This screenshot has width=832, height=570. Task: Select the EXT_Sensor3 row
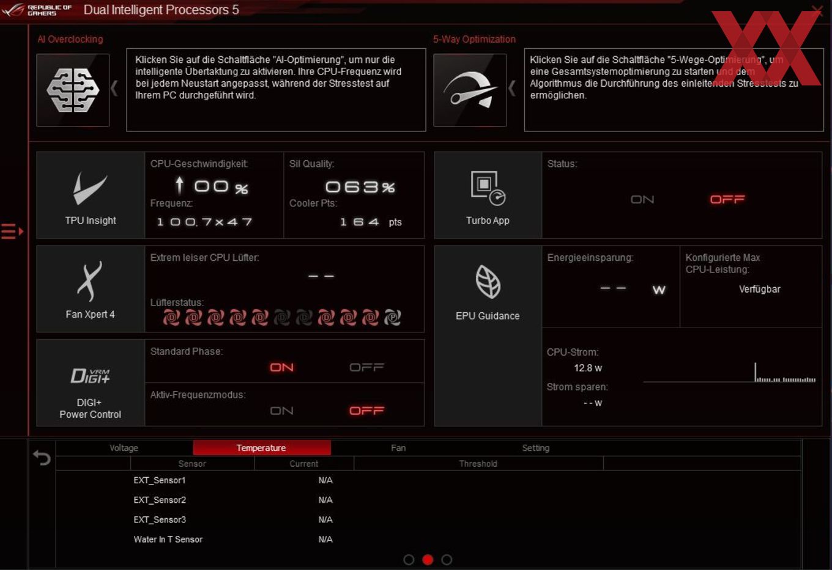point(428,519)
